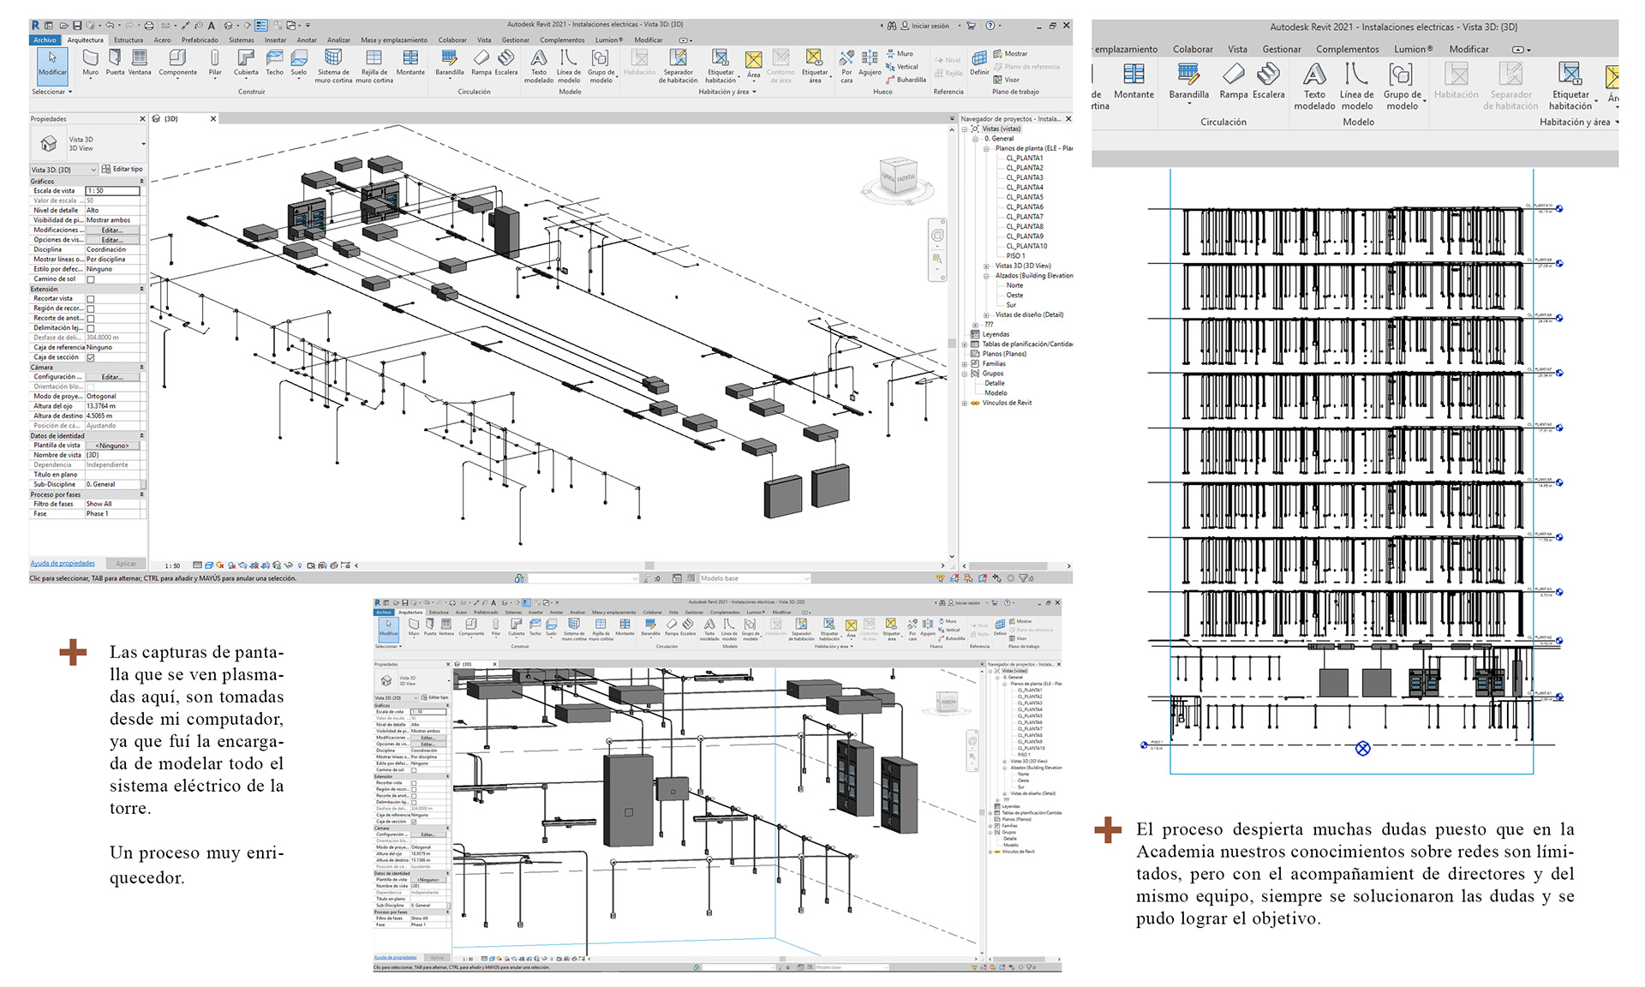Screen dimensions: 1645x987
Task: Click Grupo de modelo in the zoomed ribbon crop
Action: tap(1402, 86)
